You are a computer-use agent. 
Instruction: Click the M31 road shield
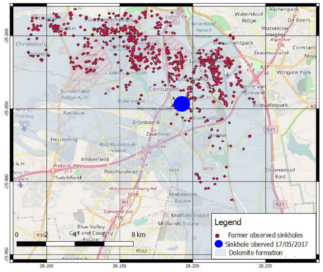click(x=174, y=170)
